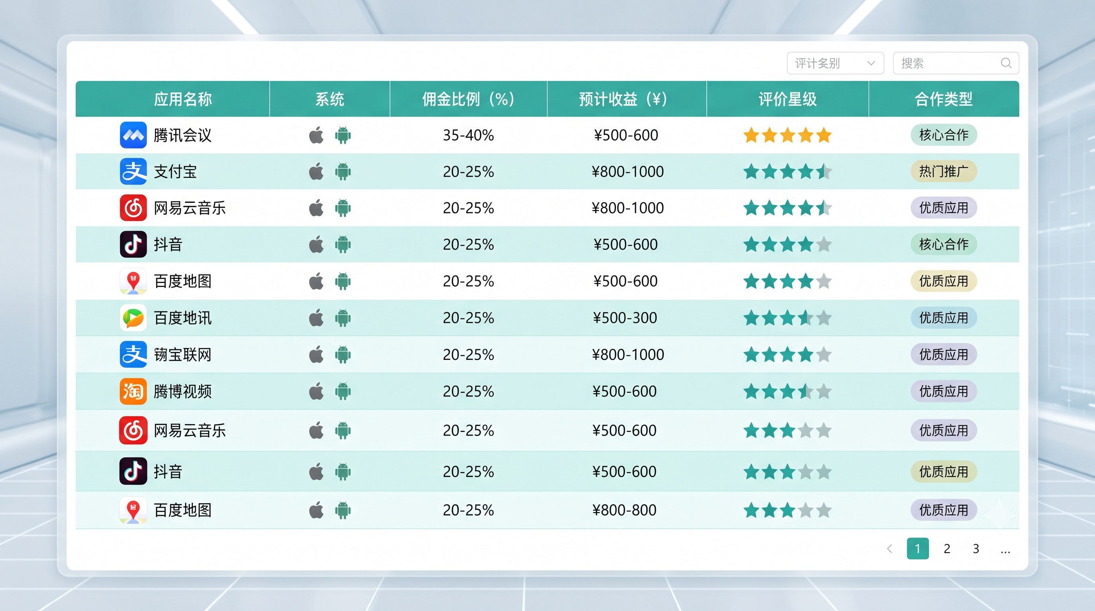Click the 热门推广 tag in 支付宝 row
Screen dimensions: 1095x611
944,171
